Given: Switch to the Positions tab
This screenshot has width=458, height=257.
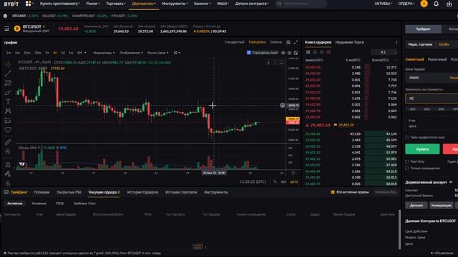Looking at the screenshot, I should (42, 192).
